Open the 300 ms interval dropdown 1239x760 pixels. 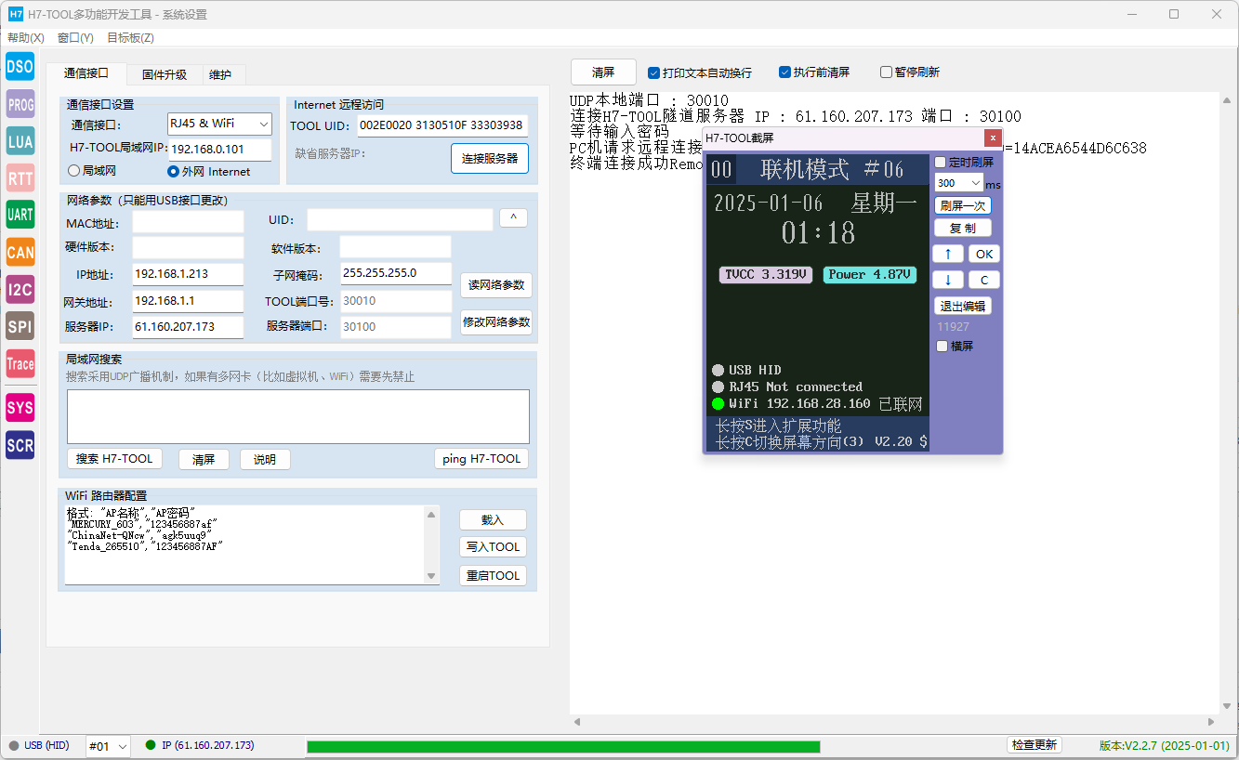click(958, 183)
